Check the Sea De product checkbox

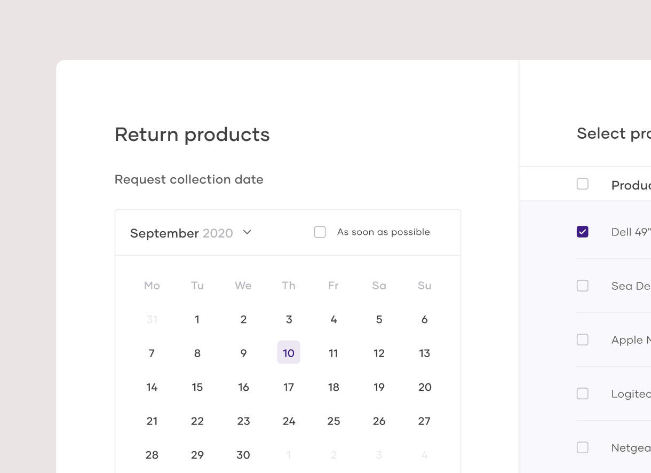click(583, 286)
